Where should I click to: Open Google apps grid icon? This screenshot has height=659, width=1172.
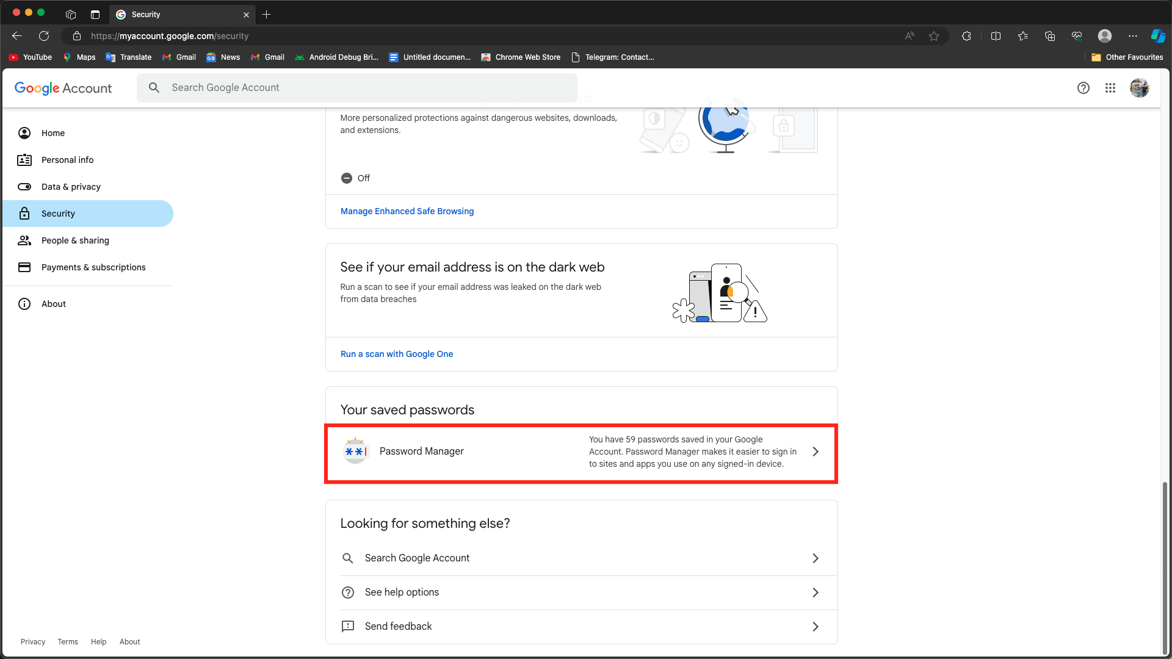1110,88
